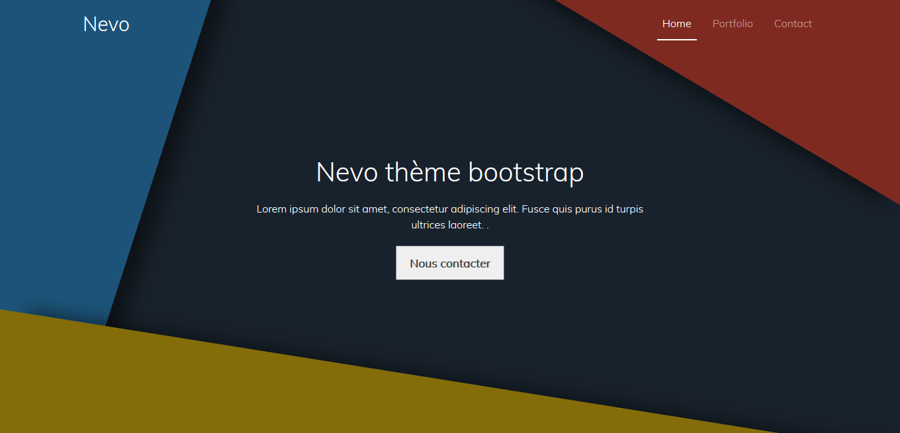Viewport: 900px width, 433px height.
Task: Click the olive-yellow shape at the bottom
Action: click(265, 391)
